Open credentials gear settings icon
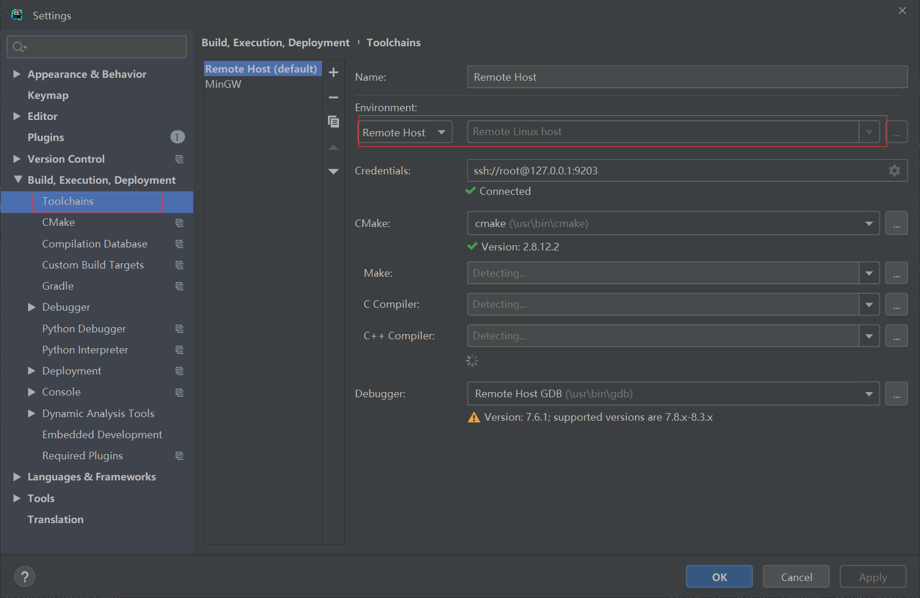 click(x=894, y=171)
